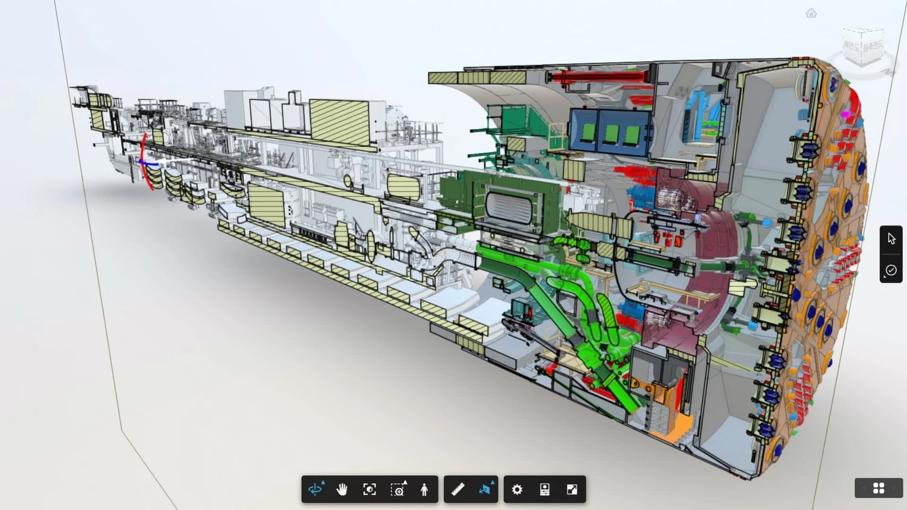Expand the Orbit tool options arrow

tap(323, 482)
